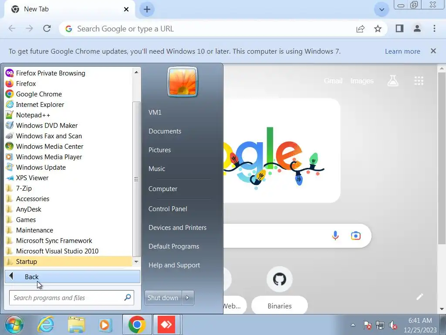
Task: Open Google Chrome from the Start menu list
Action: point(68,94)
